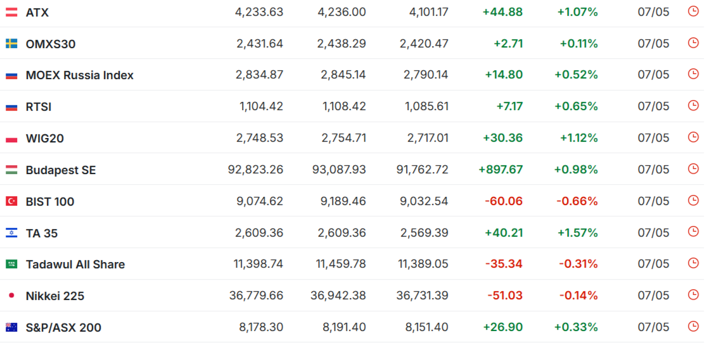
Task: Click the clock icon in BIST 100 row
Action: coord(692,201)
